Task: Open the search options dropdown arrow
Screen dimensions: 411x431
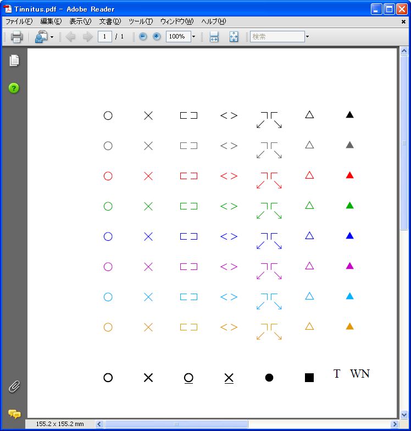Action: tap(308, 36)
